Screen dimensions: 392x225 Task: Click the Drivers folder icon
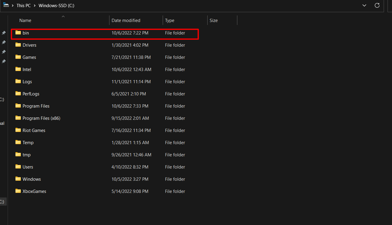pyautogui.click(x=18, y=45)
